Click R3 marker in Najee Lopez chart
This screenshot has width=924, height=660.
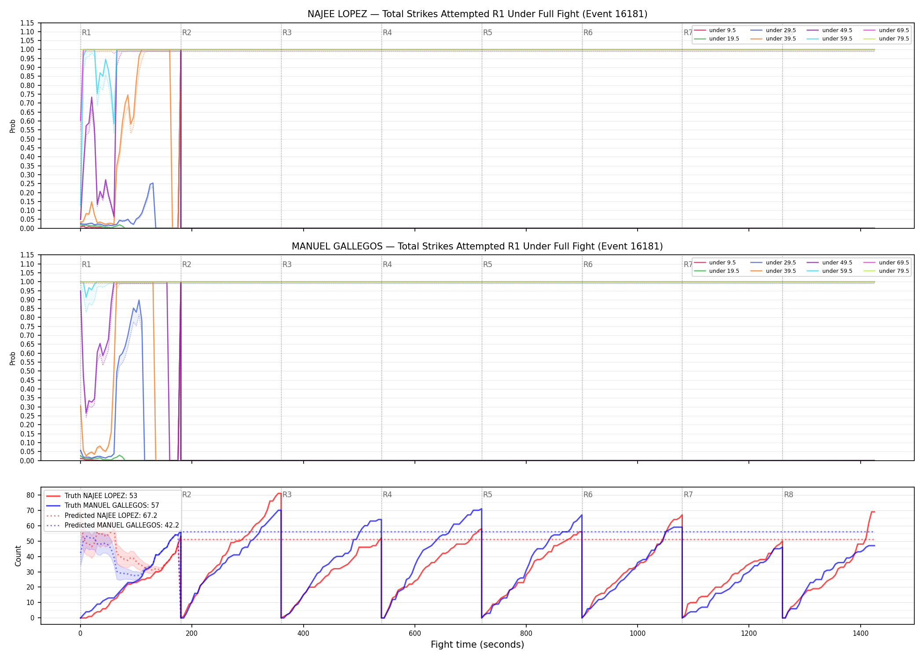click(287, 33)
